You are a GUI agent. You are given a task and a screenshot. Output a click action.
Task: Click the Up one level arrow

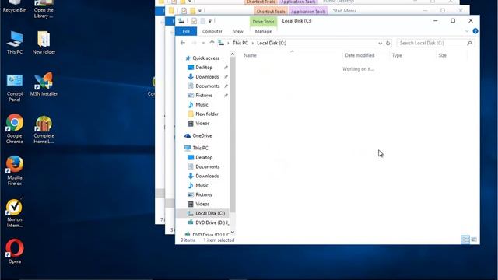pyautogui.click(x=212, y=43)
